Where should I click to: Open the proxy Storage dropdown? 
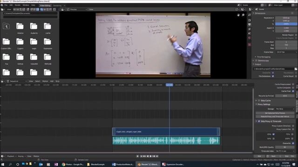coord(285,109)
